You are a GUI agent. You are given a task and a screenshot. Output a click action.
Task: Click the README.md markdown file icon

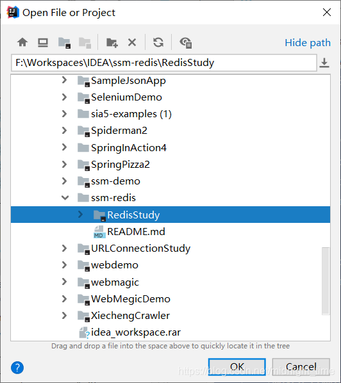[x=99, y=232]
